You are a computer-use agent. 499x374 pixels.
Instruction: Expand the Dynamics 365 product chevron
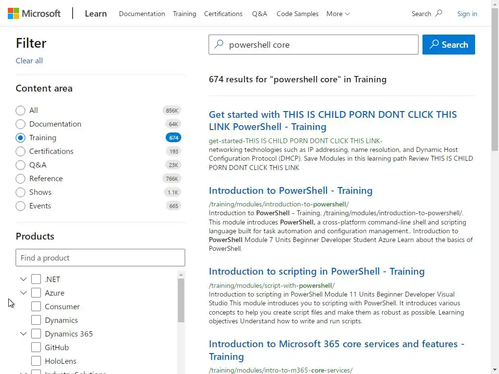(23, 334)
